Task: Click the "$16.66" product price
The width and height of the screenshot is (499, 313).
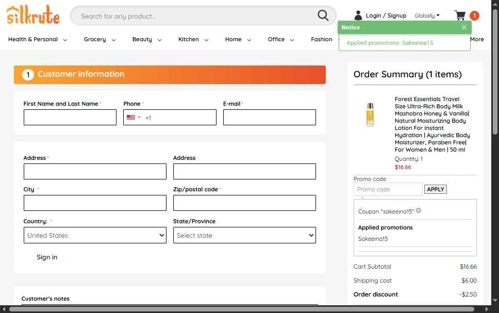Action: [x=403, y=167]
